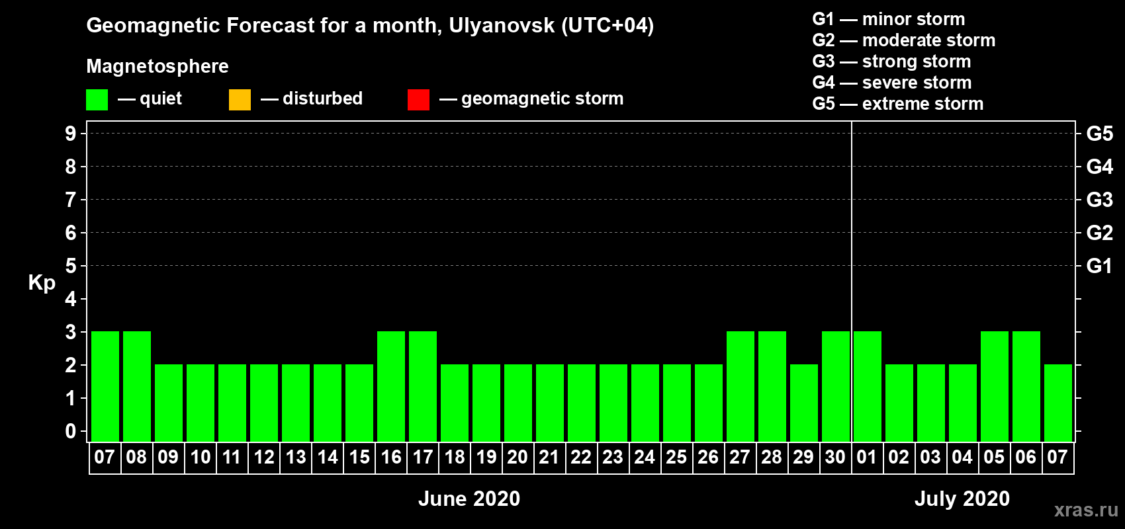Click the June 08 date cell
1125x529 pixels.
tap(137, 458)
